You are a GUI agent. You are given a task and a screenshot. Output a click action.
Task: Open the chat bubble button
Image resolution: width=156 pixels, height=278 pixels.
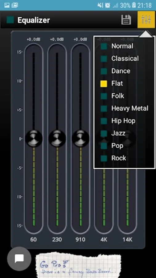pos(19,259)
